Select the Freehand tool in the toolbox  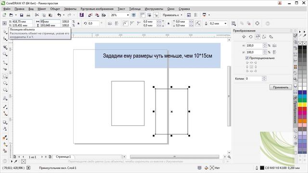coord(5,63)
